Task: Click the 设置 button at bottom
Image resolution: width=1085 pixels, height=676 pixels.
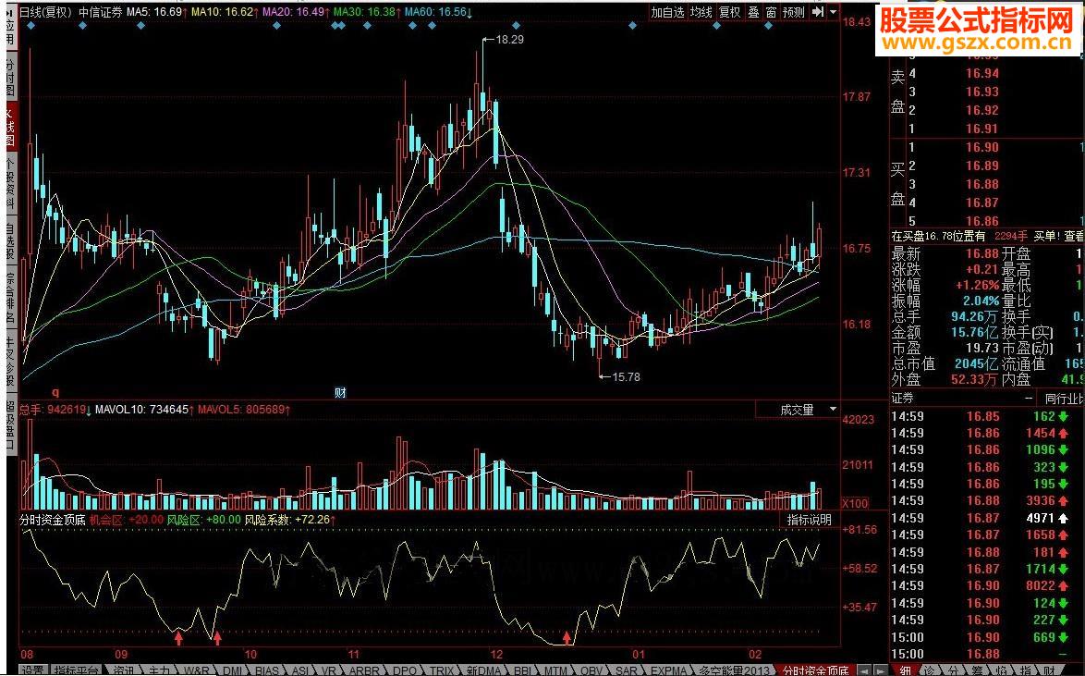Action: click(31, 670)
